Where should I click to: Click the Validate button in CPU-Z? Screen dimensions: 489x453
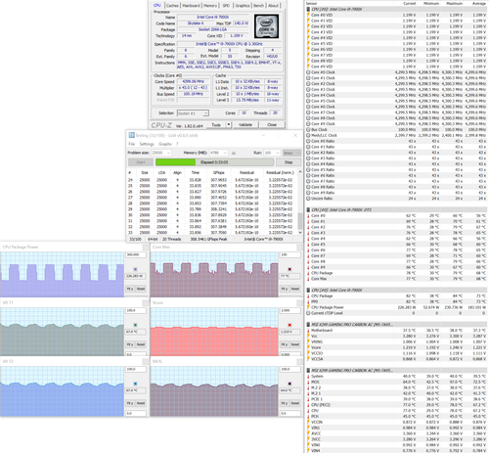pos(245,124)
